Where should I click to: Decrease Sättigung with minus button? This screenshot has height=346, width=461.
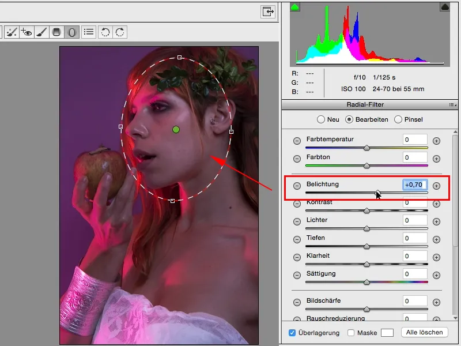click(297, 276)
